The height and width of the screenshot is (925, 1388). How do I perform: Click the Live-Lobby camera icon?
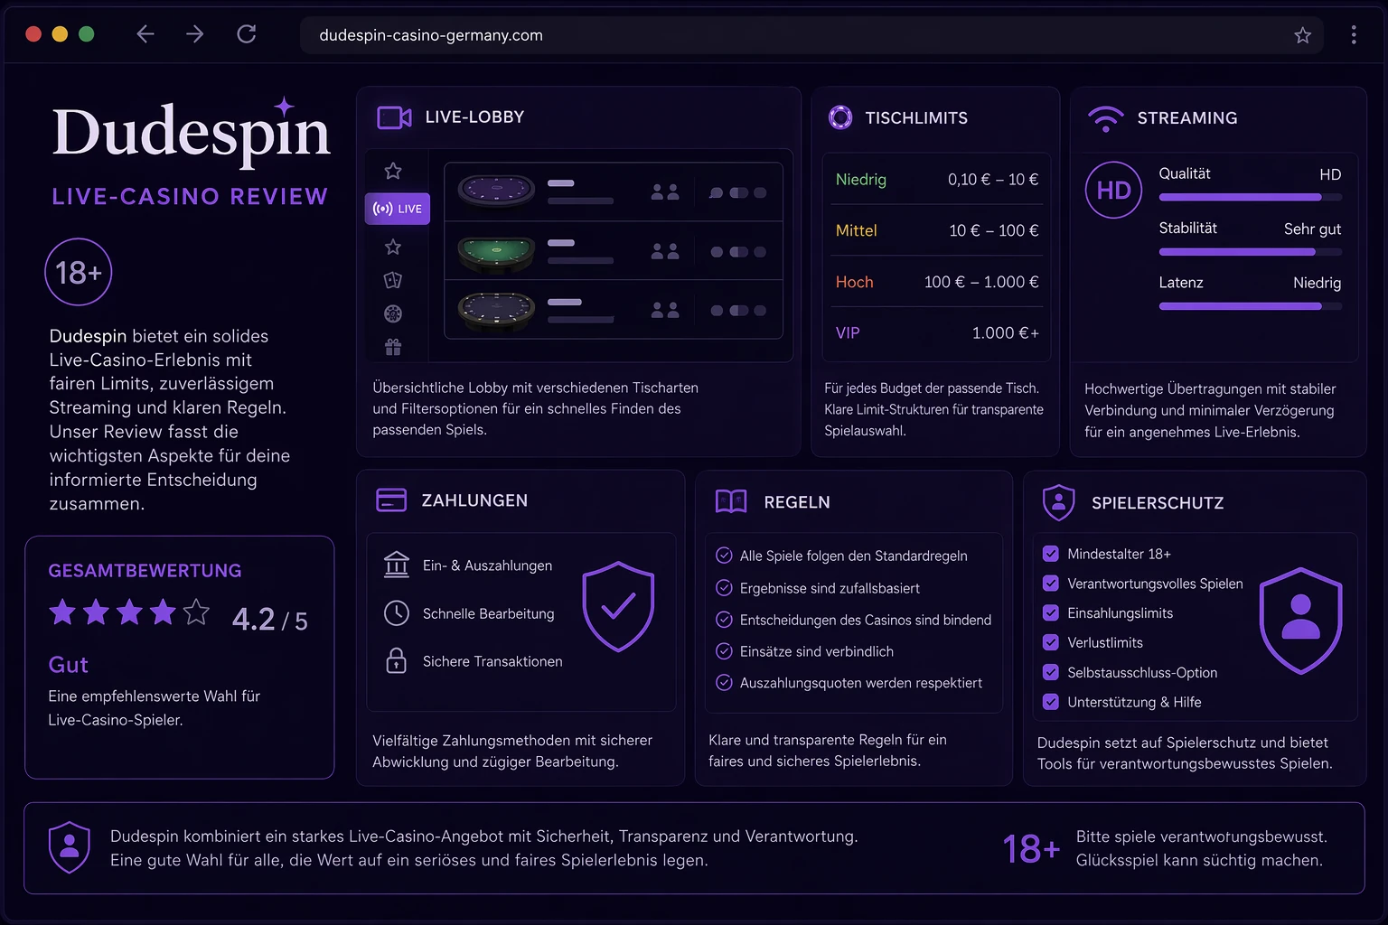[x=394, y=117]
